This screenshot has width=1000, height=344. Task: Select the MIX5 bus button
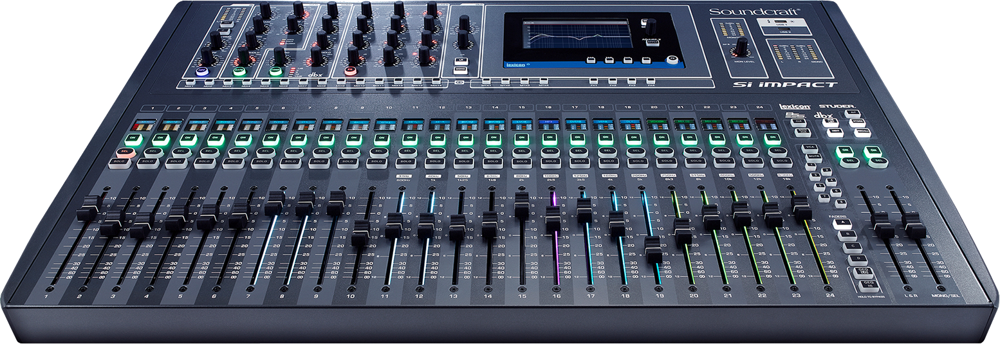click(264, 82)
